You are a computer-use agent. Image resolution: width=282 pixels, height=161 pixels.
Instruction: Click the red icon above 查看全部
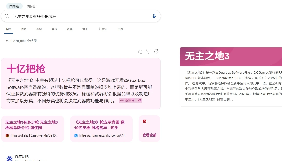(145, 121)
